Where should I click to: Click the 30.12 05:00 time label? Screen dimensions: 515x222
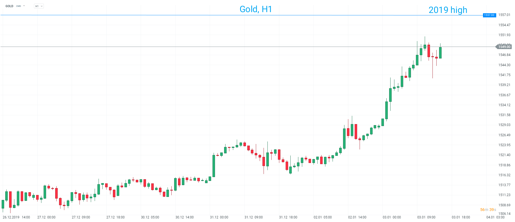(x=150, y=217)
